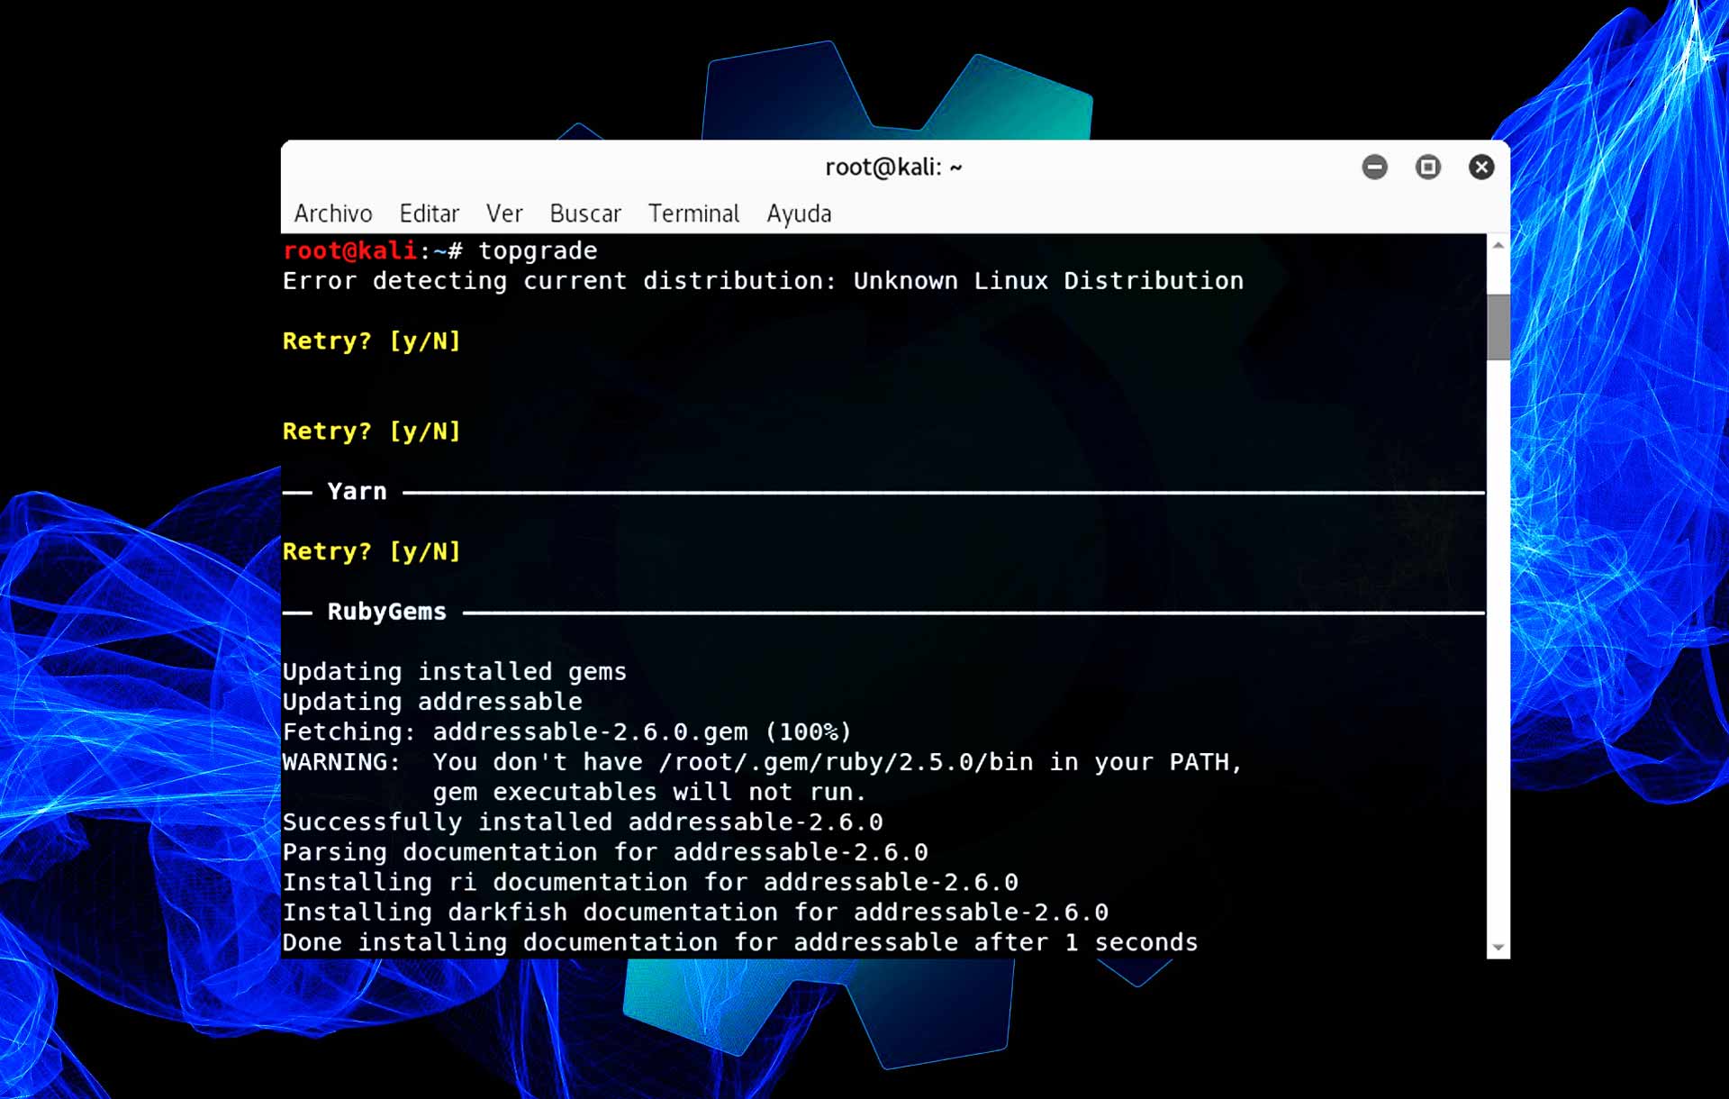This screenshot has width=1729, height=1099.
Task: Click the scrollbar down arrow
Action: [x=1498, y=949]
